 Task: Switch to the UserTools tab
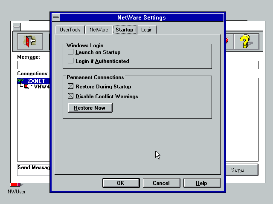[70, 30]
